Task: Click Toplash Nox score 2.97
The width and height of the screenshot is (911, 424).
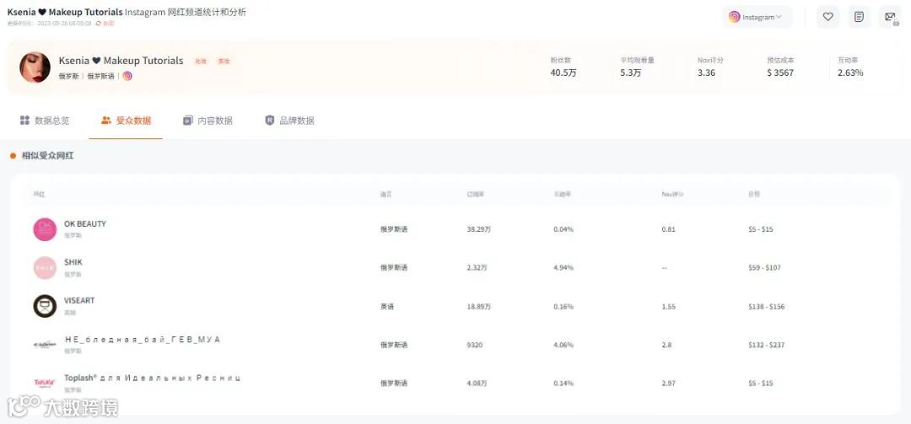Action: [x=668, y=384]
